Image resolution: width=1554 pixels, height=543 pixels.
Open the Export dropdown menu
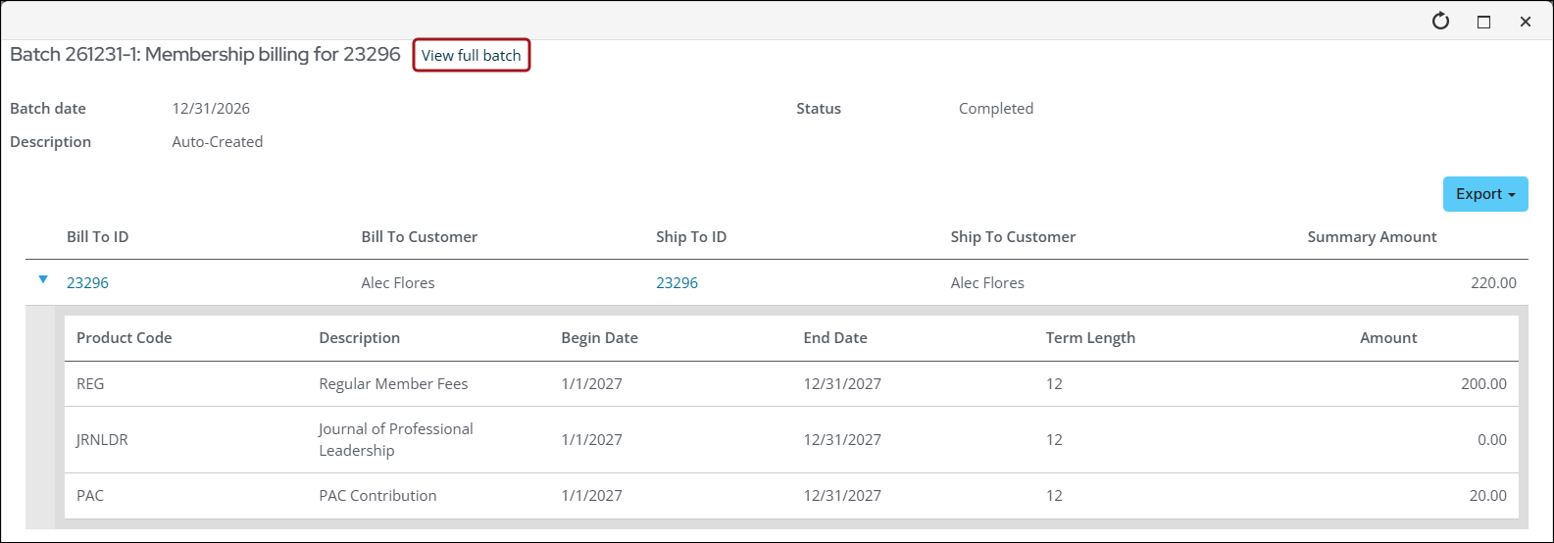point(1484,194)
